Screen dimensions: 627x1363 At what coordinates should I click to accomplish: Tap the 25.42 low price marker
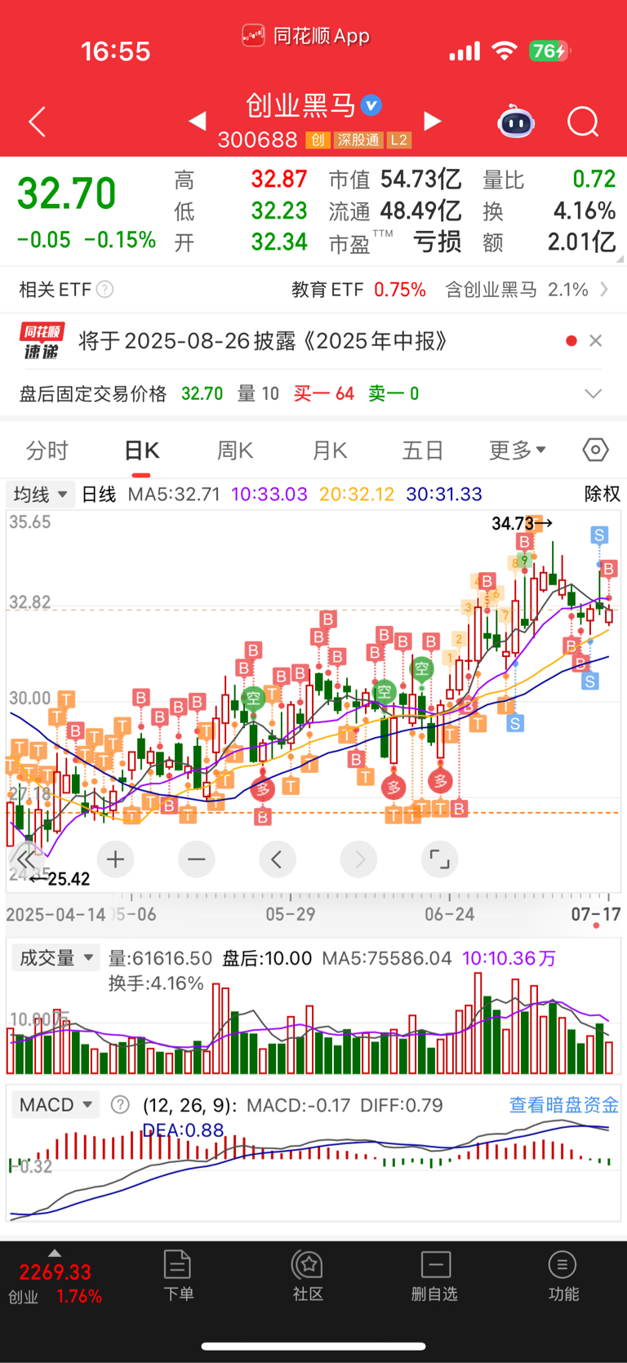point(60,879)
